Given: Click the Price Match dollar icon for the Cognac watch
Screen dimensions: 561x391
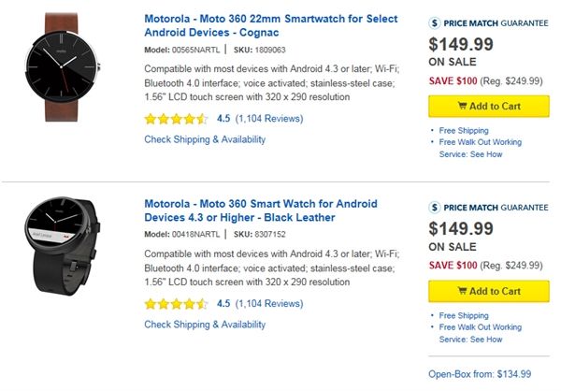Looking at the screenshot, I should pyautogui.click(x=436, y=22).
